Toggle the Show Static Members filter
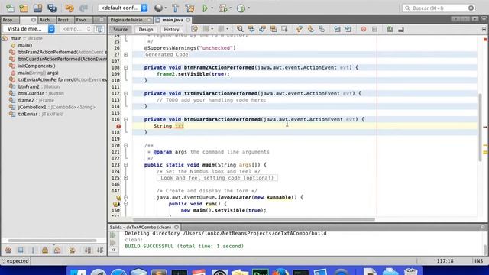 (33, 250)
